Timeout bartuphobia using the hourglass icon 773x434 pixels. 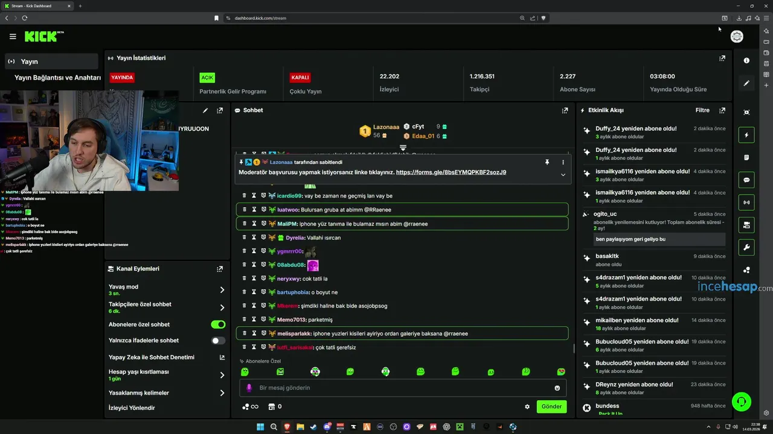click(x=254, y=292)
